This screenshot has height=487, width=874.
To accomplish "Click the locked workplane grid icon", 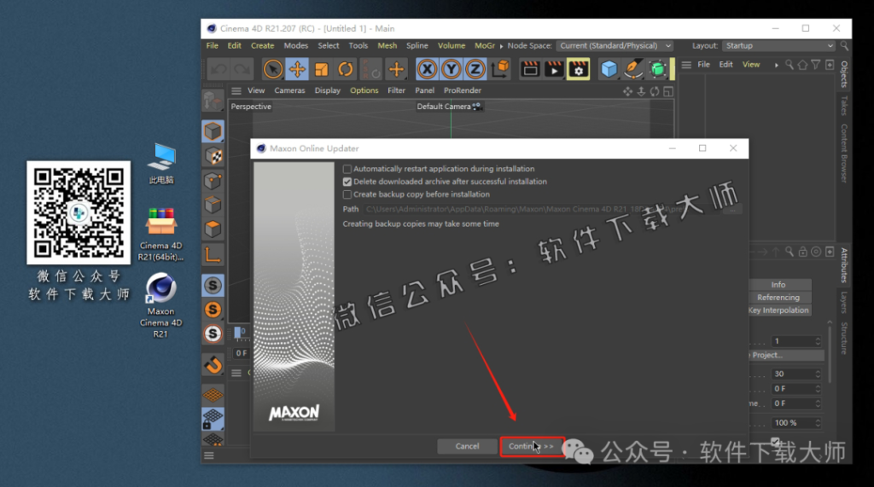I will click(213, 419).
